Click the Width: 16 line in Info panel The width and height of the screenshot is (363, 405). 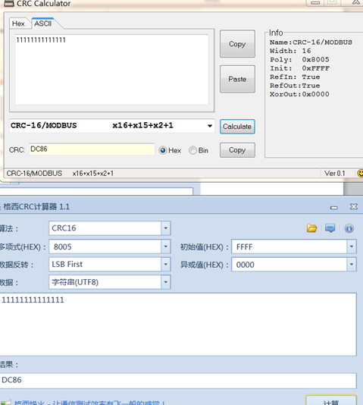(x=290, y=51)
